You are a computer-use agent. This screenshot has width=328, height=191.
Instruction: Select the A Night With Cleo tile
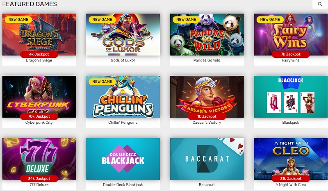pyautogui.click(x=291, y=159)
